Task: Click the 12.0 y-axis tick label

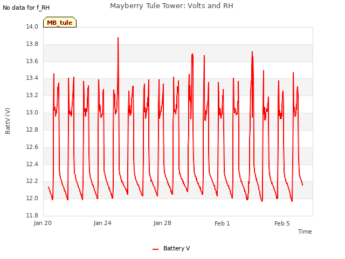Action: [x=32, y=198]
